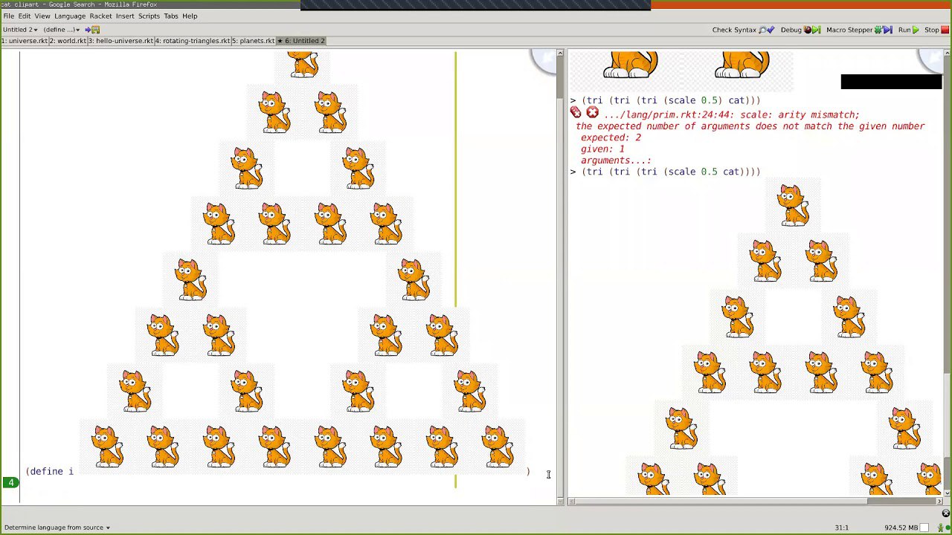Switch to the rotating-triangles.rkt tab

pos(193,41)
